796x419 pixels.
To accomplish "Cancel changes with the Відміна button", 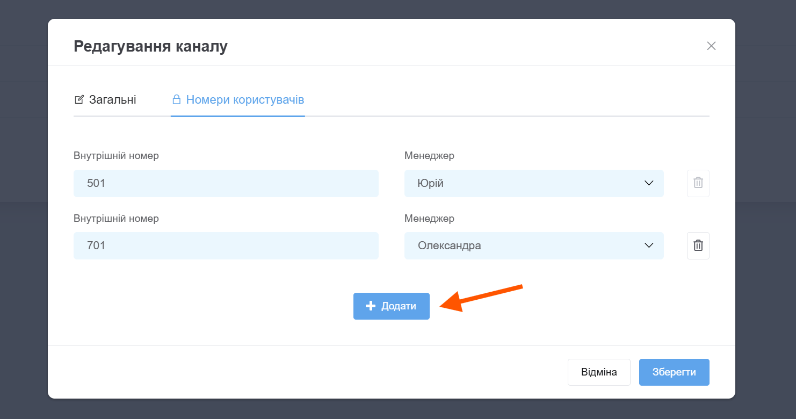I will coord(598,372).
